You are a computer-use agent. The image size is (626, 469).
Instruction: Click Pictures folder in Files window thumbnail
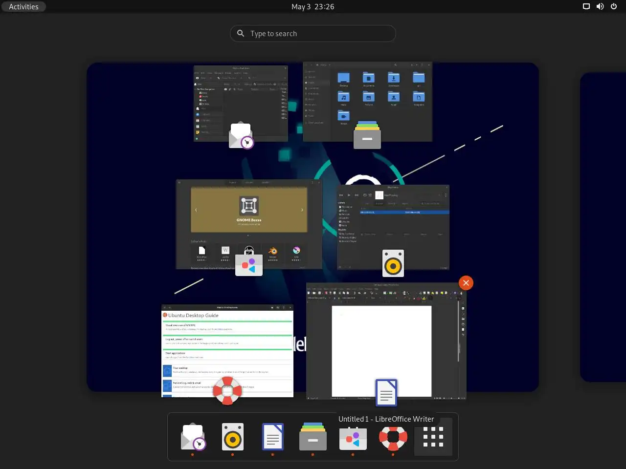click(x=369, y=98)
